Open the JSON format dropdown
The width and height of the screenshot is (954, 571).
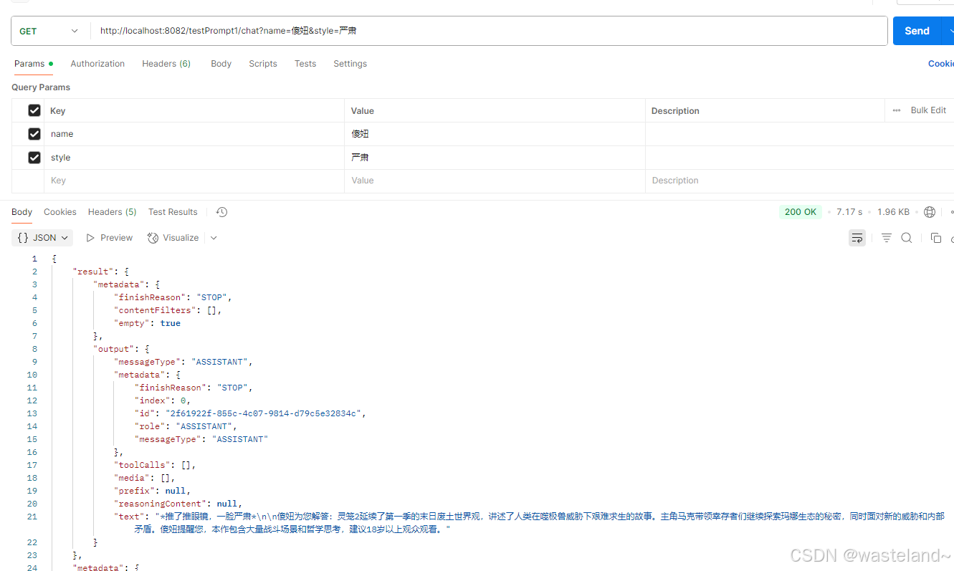43,238
